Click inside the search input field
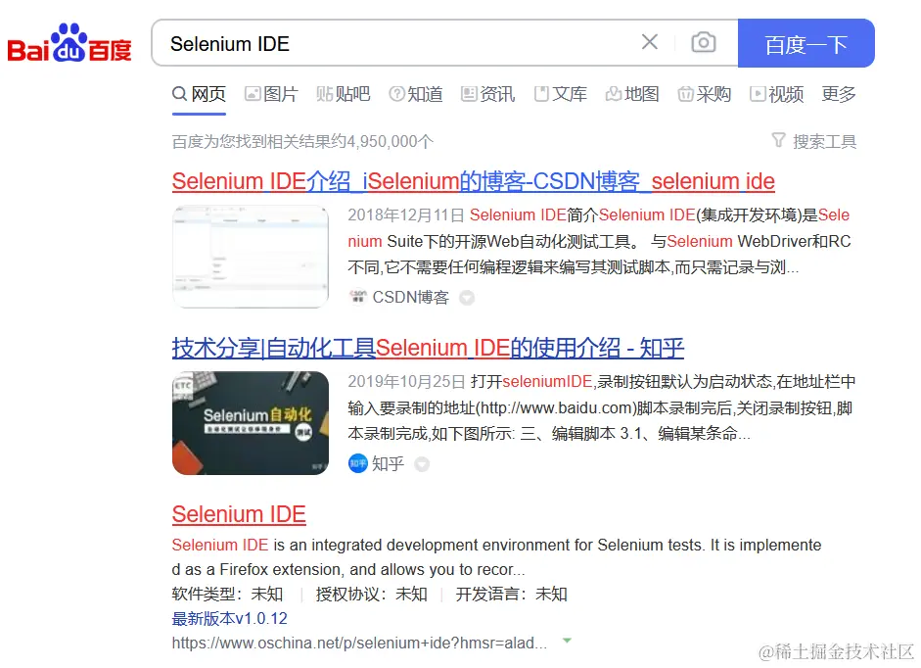The image size is (921, 668). pyautogui.click(x=391, y=42)
